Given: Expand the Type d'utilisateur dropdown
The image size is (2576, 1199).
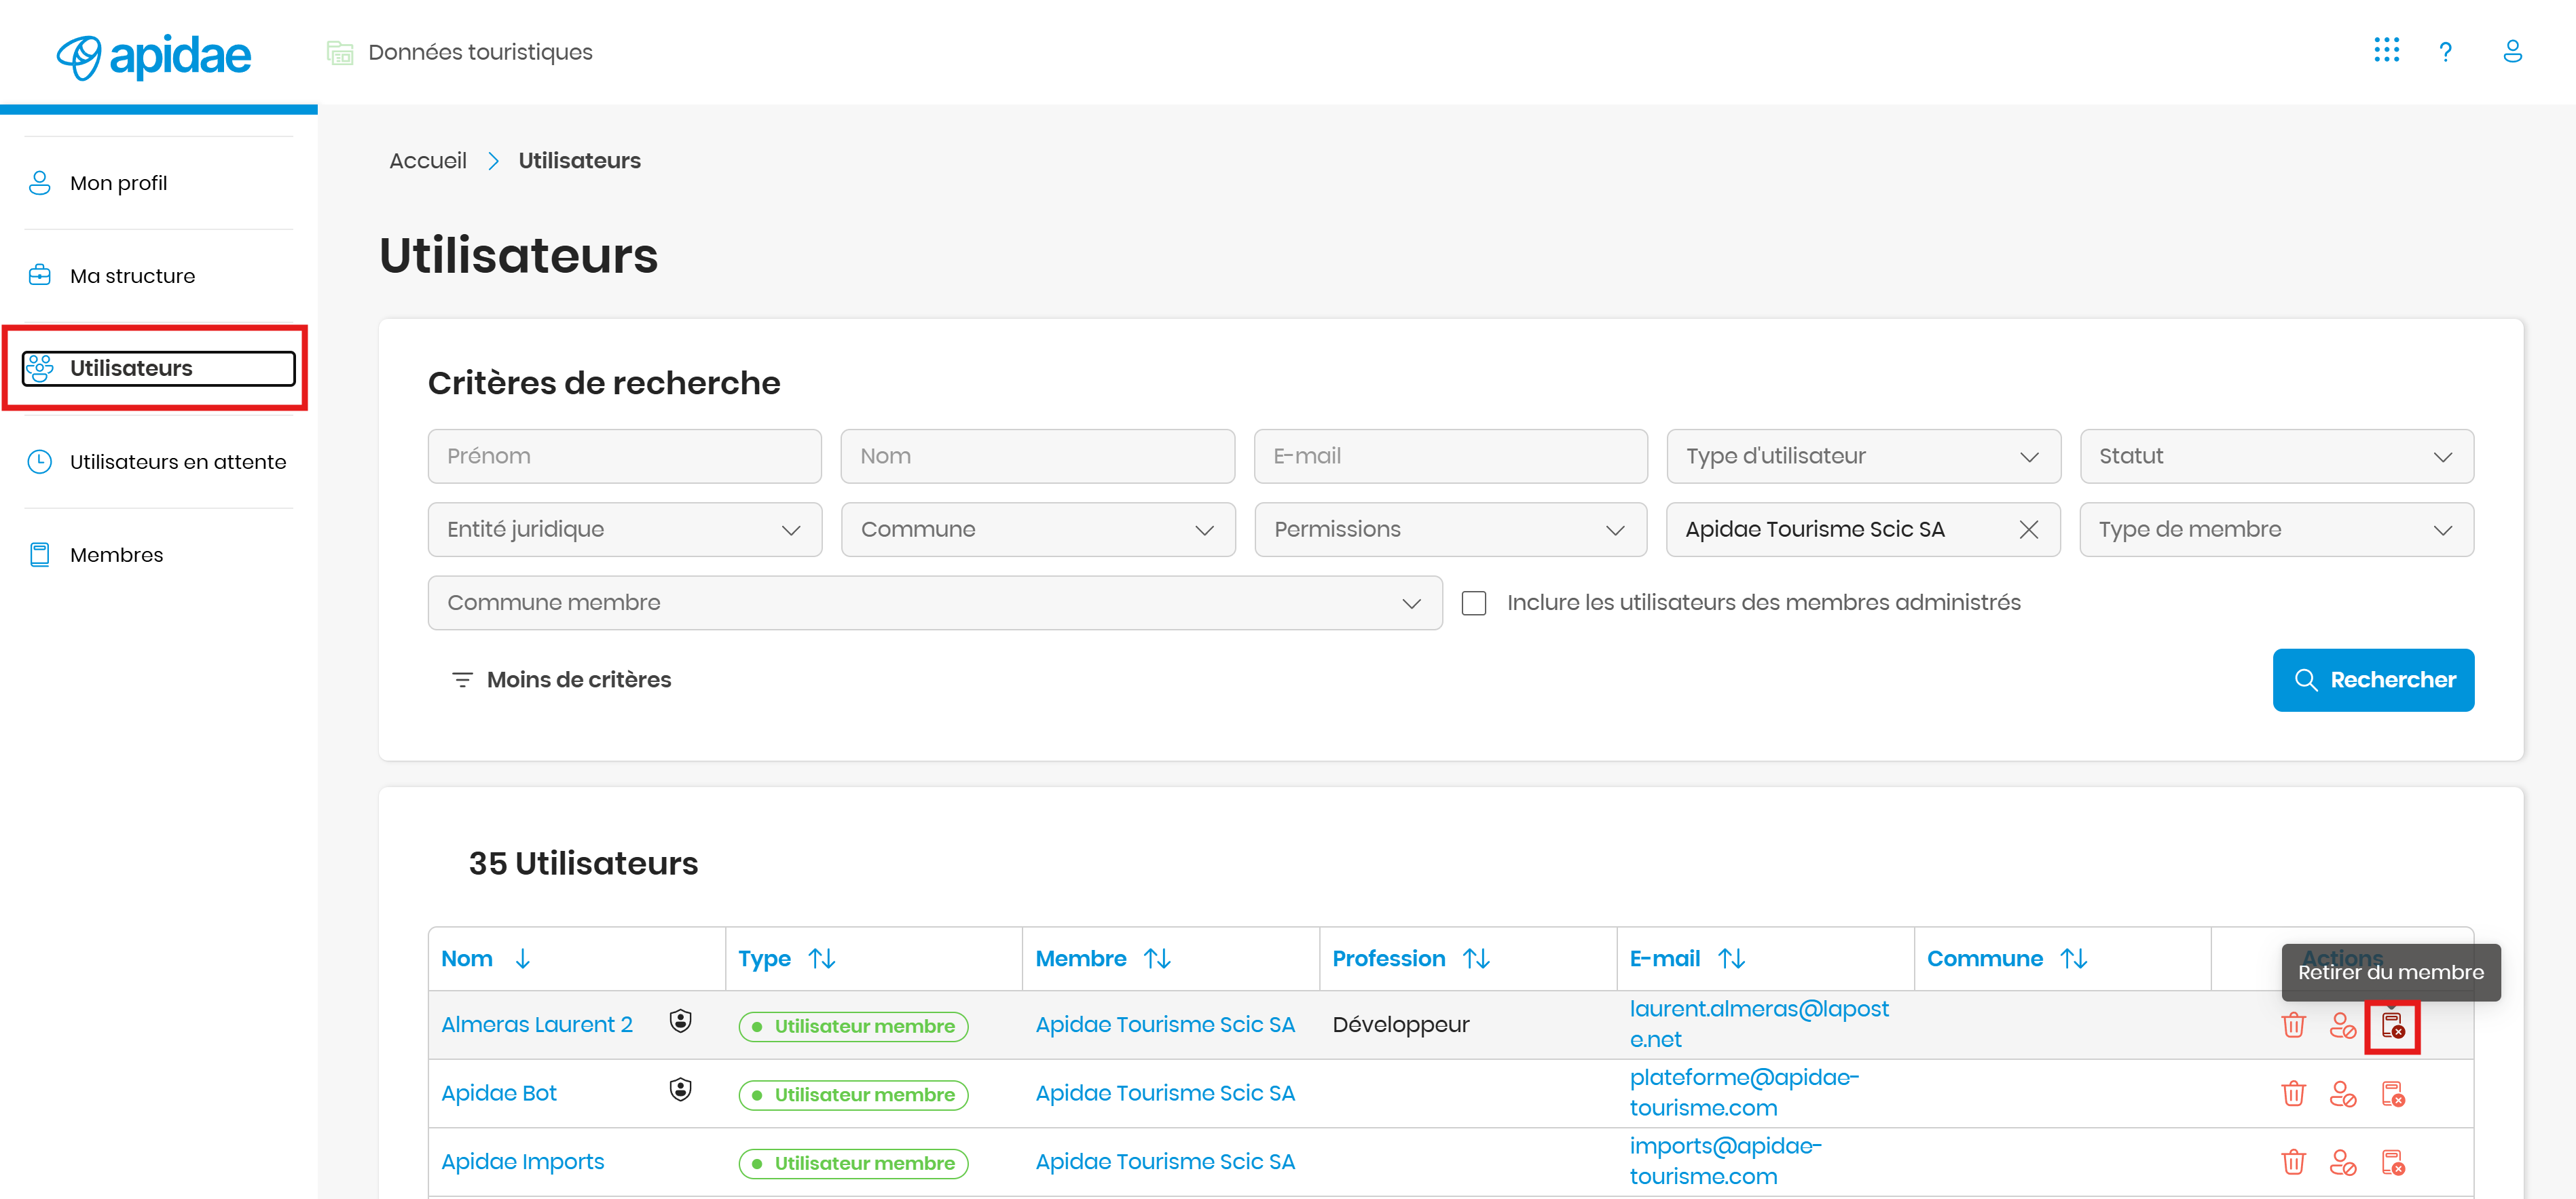Looking at the screenshot, I should coord(1862,457).
